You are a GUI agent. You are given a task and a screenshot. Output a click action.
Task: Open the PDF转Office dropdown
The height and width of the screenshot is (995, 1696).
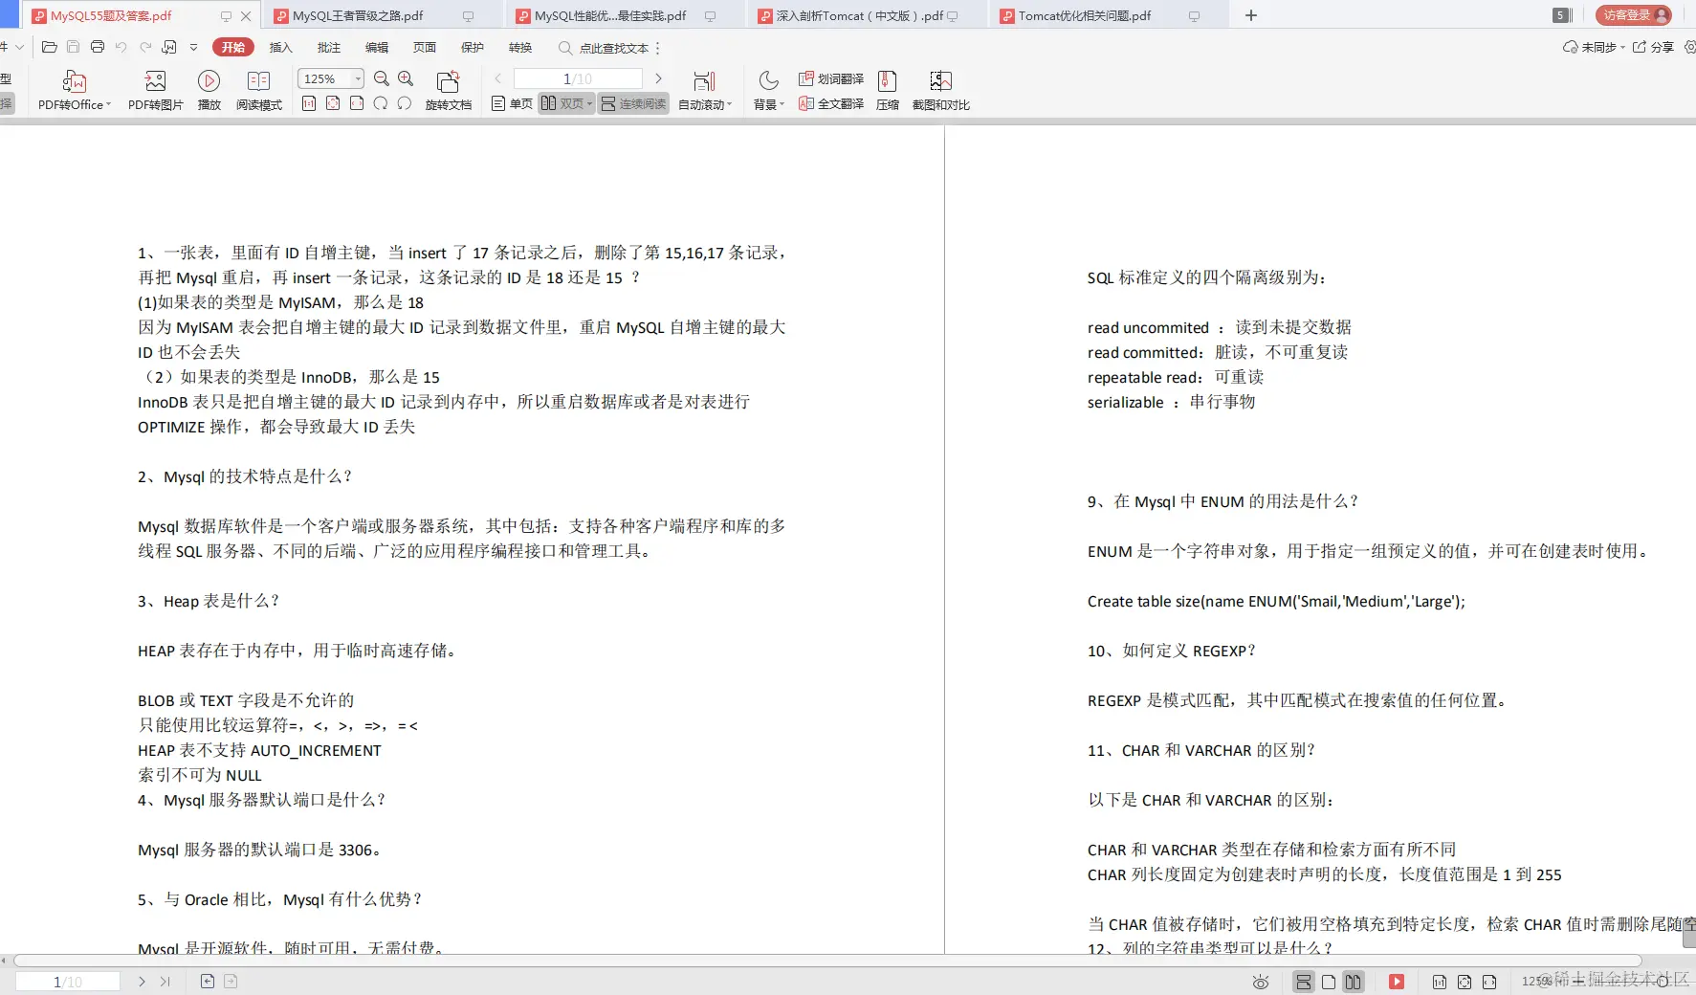[x=75, y=89]
